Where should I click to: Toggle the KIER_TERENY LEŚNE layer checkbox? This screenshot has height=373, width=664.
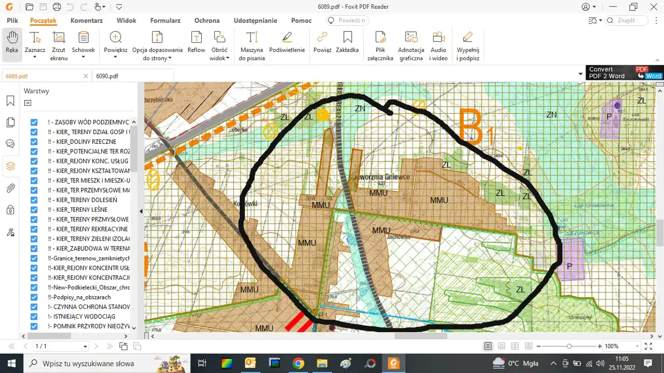(34, 210)
